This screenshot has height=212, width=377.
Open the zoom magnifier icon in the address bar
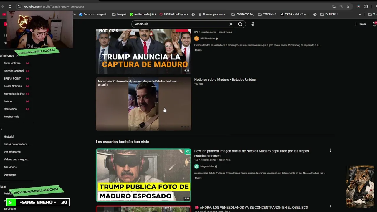pyautogui.click(x=341, y=6)
